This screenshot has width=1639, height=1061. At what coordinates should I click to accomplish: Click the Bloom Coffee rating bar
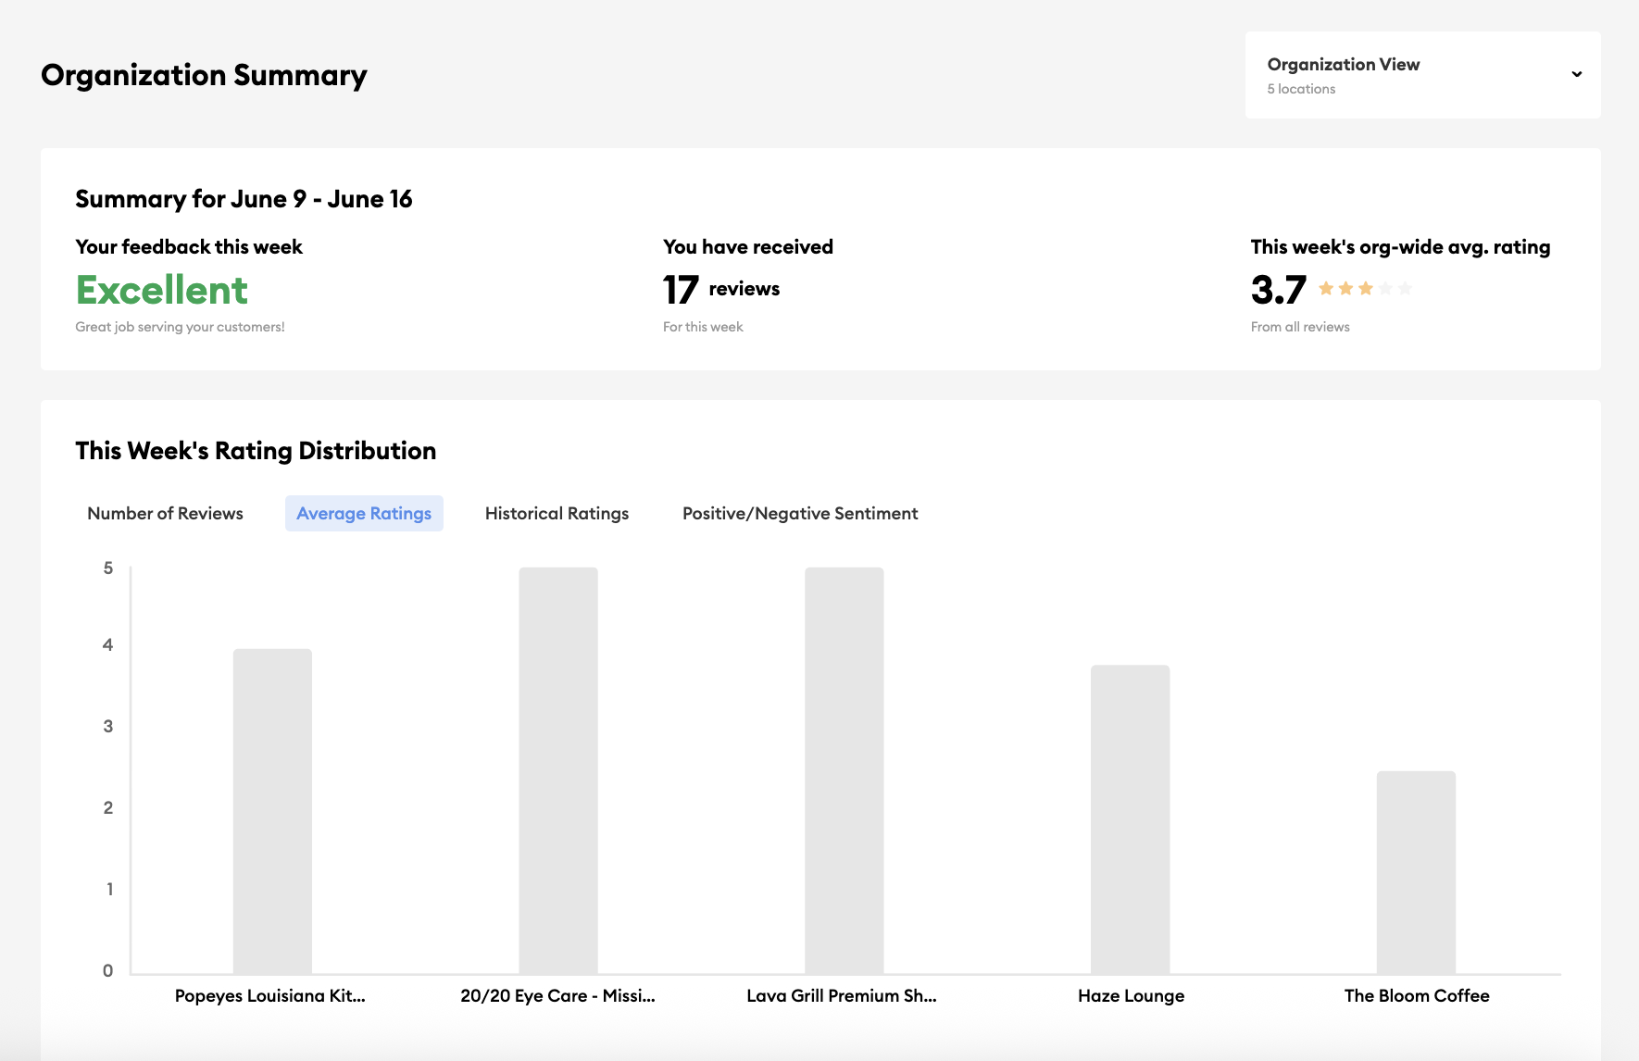click(x=1416, y=870)
